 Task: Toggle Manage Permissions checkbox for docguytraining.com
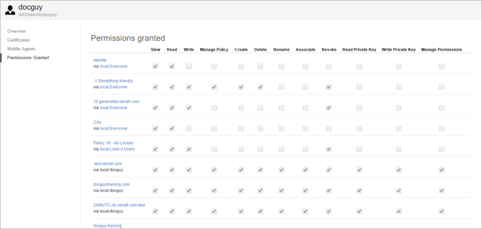click(442, 191)
